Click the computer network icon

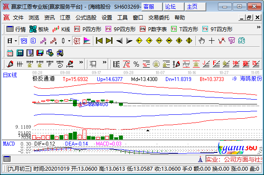pos(60,53)
